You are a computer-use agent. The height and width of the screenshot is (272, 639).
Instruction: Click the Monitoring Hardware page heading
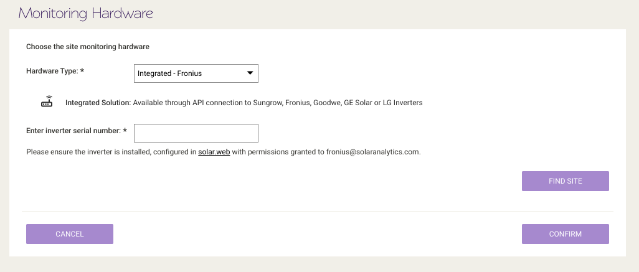[x=85, y=14]
